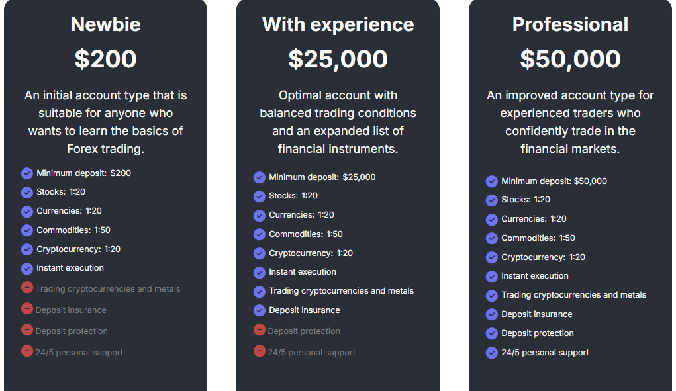Click Professional Trading cryptocurrencies and metals text
676x391 pixels.
pos(573,295)
